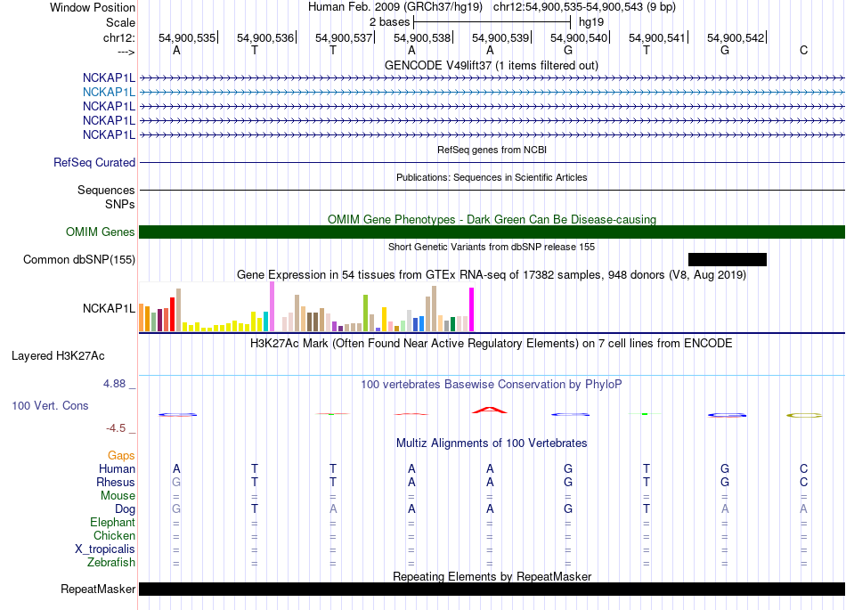This screenshot has width=846, height=610.
Task: Open the RefSeq Curated track label
Action: [x=94, y=163]
